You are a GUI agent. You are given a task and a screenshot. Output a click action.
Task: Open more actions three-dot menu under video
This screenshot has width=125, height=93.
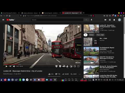79,74
